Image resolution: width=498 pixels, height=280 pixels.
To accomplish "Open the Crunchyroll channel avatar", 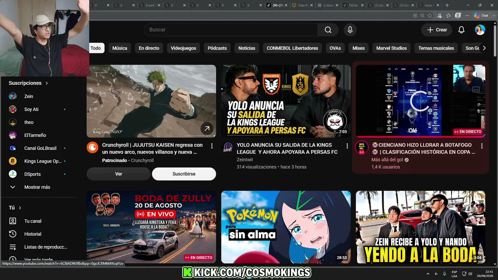I will [93, 147].
